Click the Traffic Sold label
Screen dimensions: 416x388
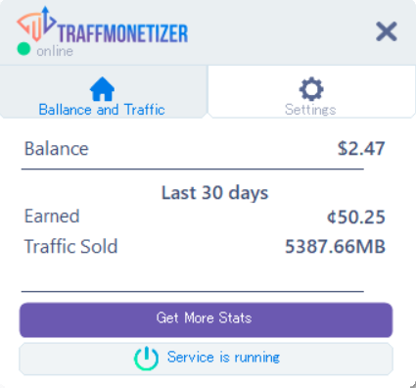click(70, 246)
